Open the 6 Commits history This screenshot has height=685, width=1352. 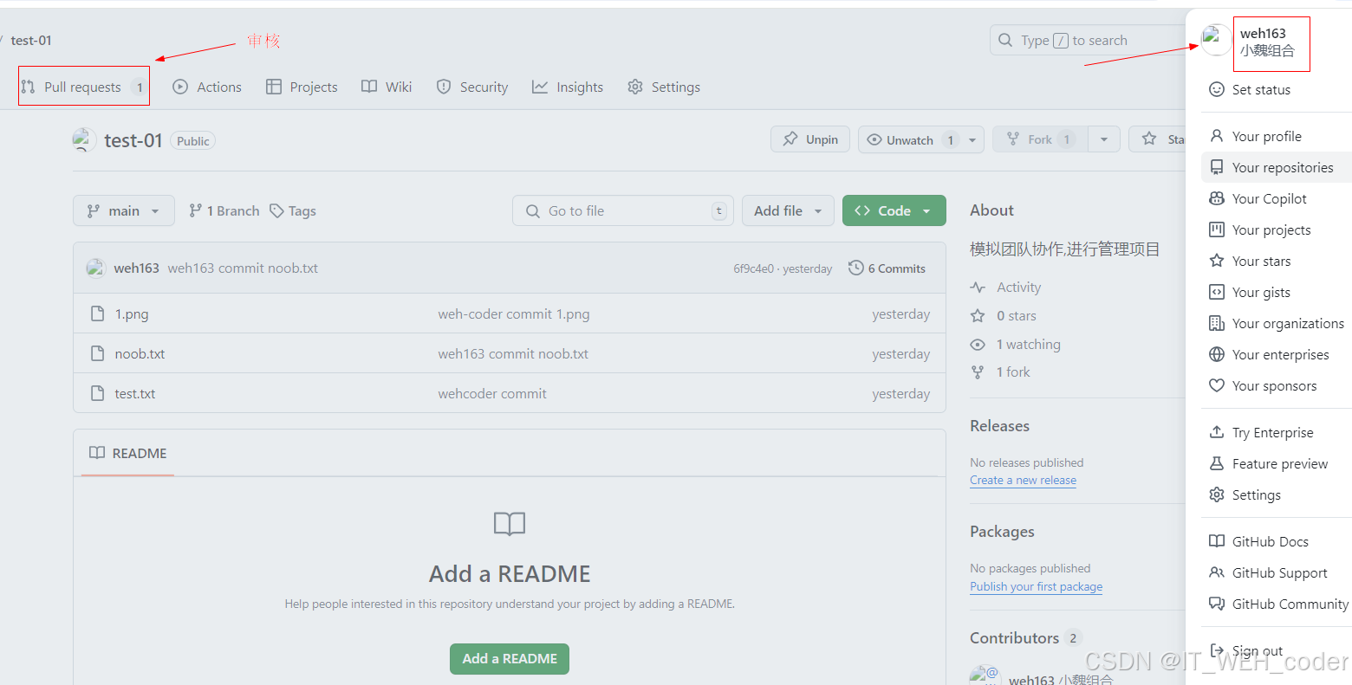coord(887,268)
